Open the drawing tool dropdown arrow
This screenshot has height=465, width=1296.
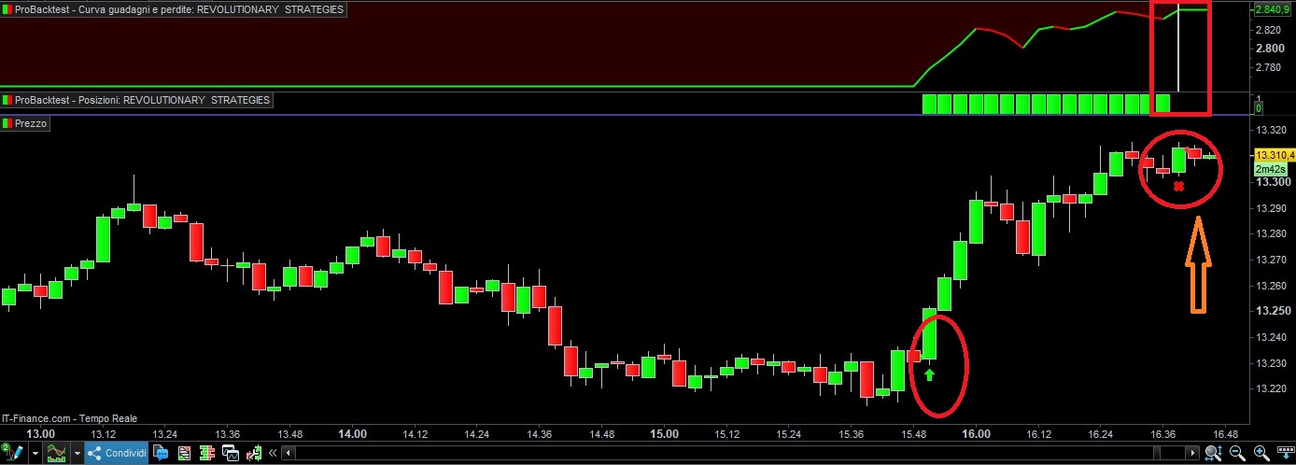point(35,454)
